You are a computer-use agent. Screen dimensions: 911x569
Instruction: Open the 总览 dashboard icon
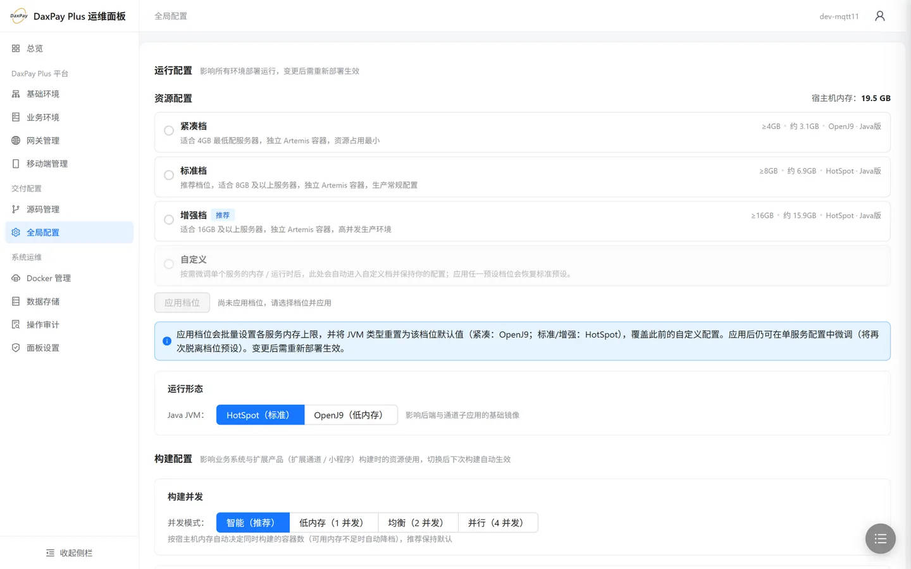pos(16,48)
